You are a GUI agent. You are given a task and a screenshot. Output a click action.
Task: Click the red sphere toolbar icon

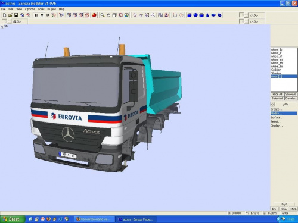point(94,15)
